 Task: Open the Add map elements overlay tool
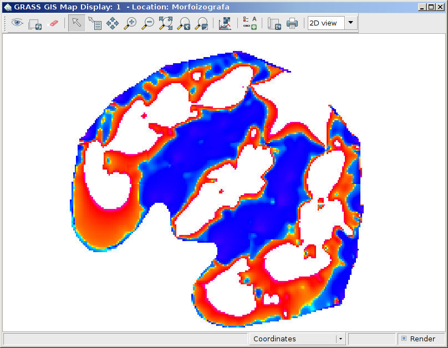250,23
